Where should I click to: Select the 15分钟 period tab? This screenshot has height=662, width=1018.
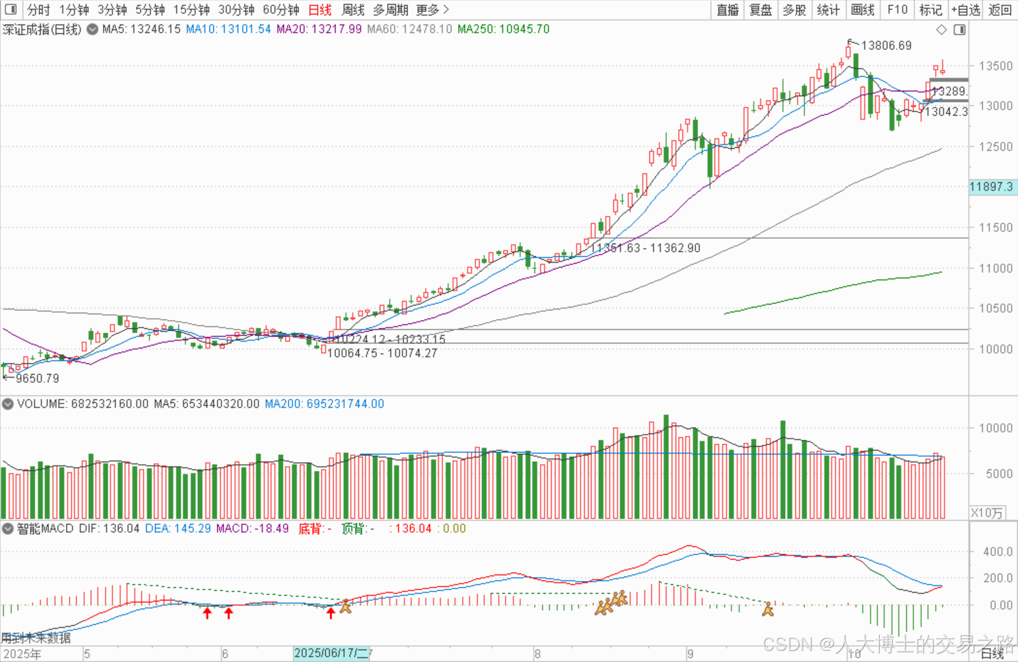click(191, 10)
